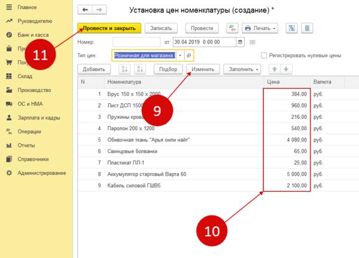
Task: Click the Изменить button
Action: 204,69
